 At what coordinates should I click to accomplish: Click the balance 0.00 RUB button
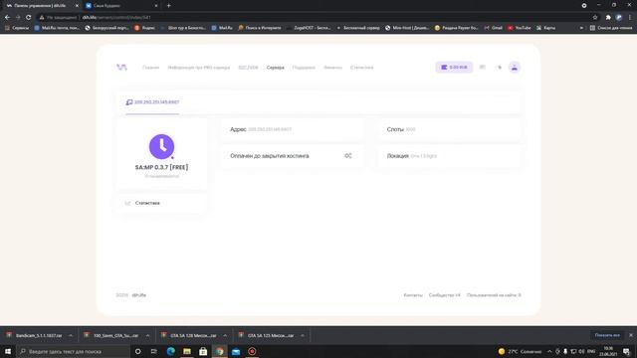(454, 68)
